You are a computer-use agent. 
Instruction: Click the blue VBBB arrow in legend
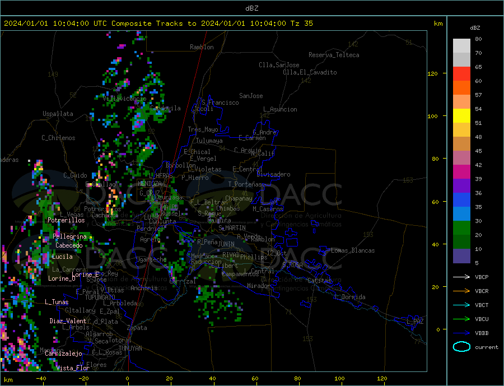461,333
